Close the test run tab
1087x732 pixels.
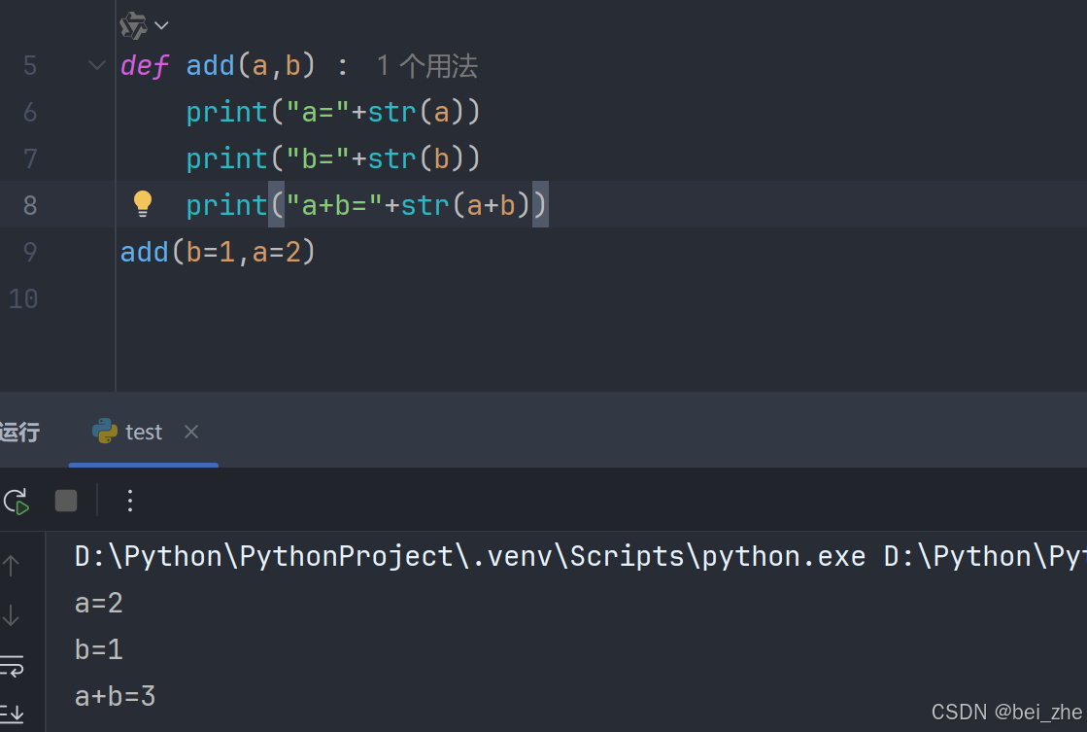coord(190,432)
